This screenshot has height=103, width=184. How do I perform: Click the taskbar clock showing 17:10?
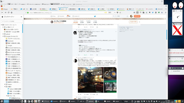click(167, 101)
